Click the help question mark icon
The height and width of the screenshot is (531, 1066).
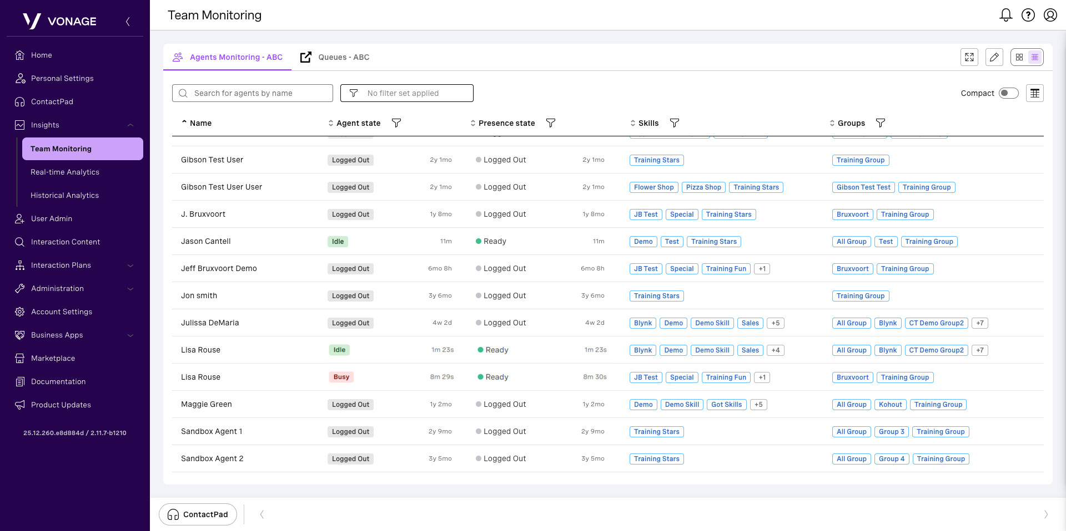1028,15
